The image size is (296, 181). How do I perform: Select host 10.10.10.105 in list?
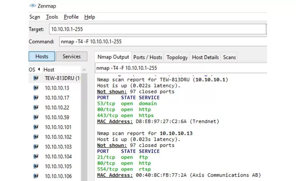[58, 166]
